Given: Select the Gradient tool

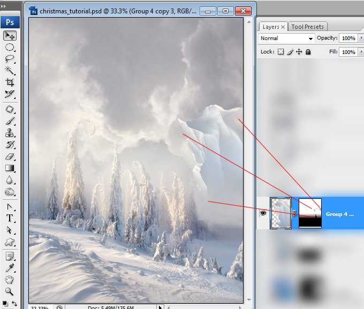Looking at the screenshot, I should point(10,168).
